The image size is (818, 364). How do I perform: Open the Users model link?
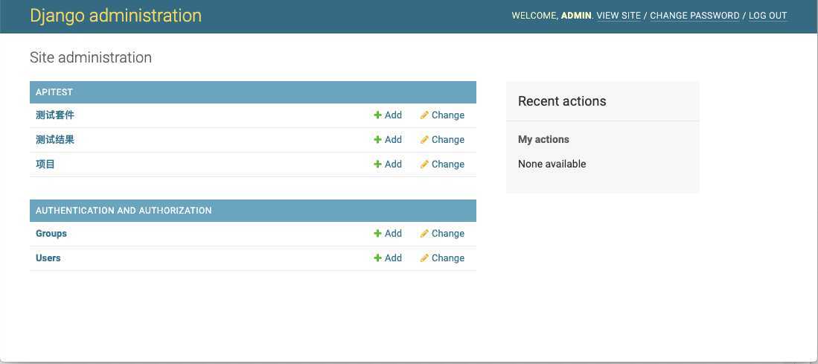click(48, 258)
